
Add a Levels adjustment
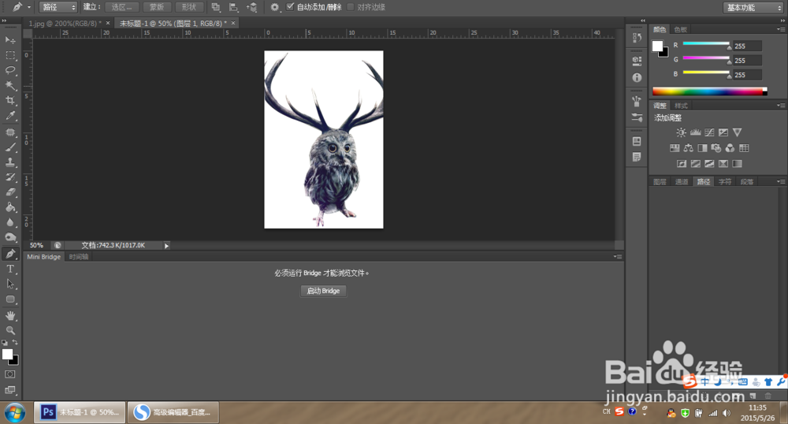[696, 132]
